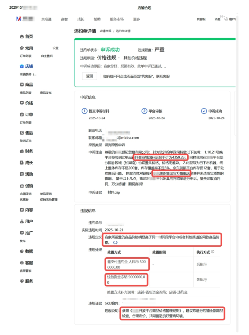Open the 数据 data sidebar icon
The image size is (249, 335).
coord(22,251)
